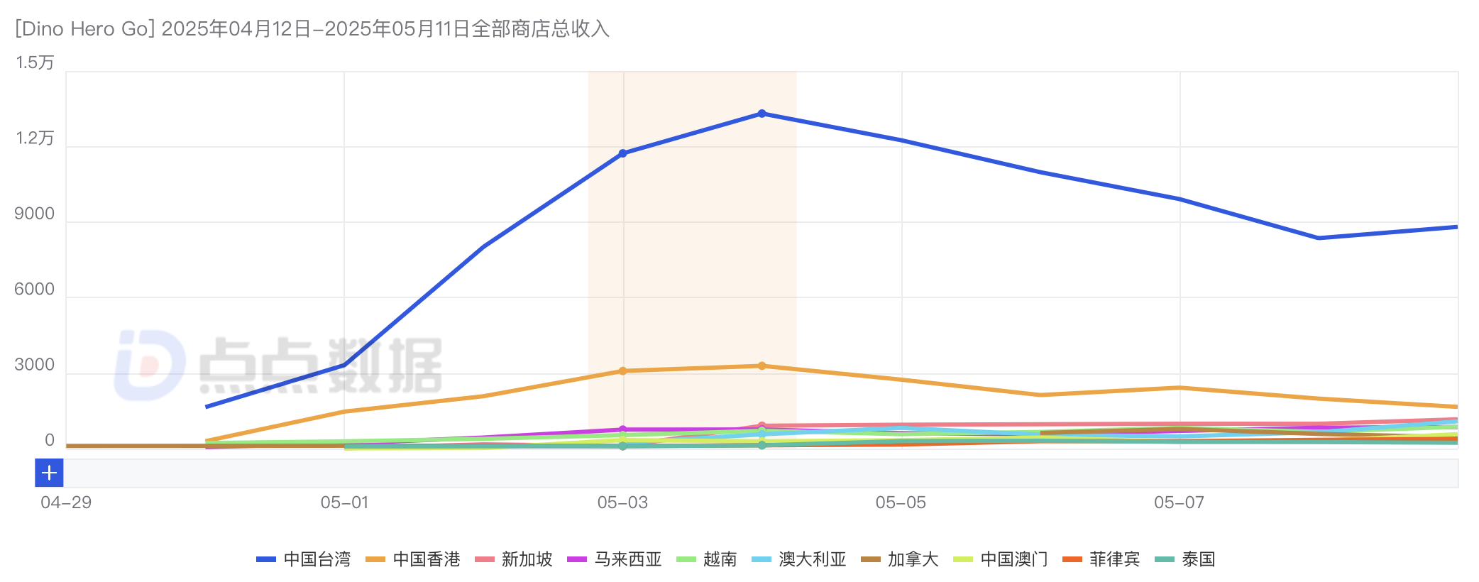Click the 点点数据 watermark logo
The image size is (1479, 582).
coord(278,365)
